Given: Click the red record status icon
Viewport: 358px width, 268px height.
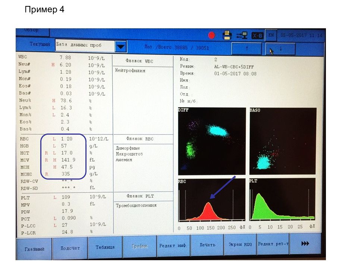Looking at the screenshot, I should [212, 35].
